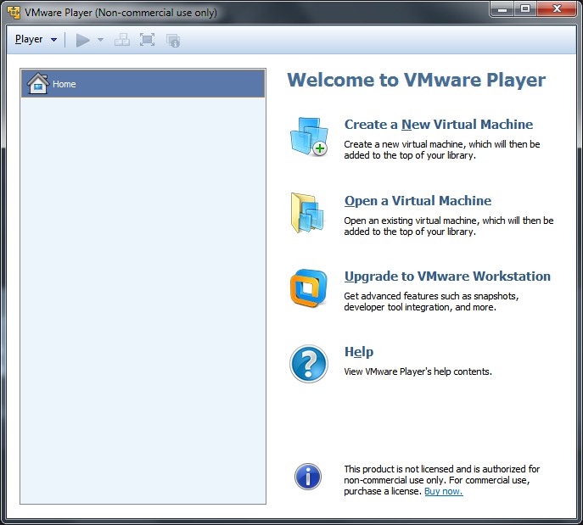Click the Create a New Virtual Machine icon
The image size is (583, 525).
coord(309,137)
